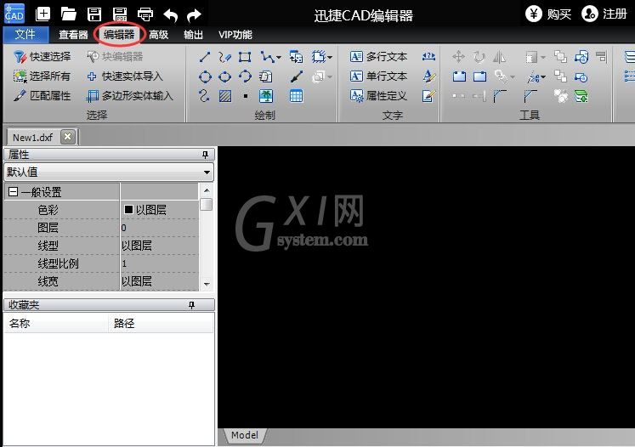
Task: Click the 路径 column header
Action: (x=161, y=323)
